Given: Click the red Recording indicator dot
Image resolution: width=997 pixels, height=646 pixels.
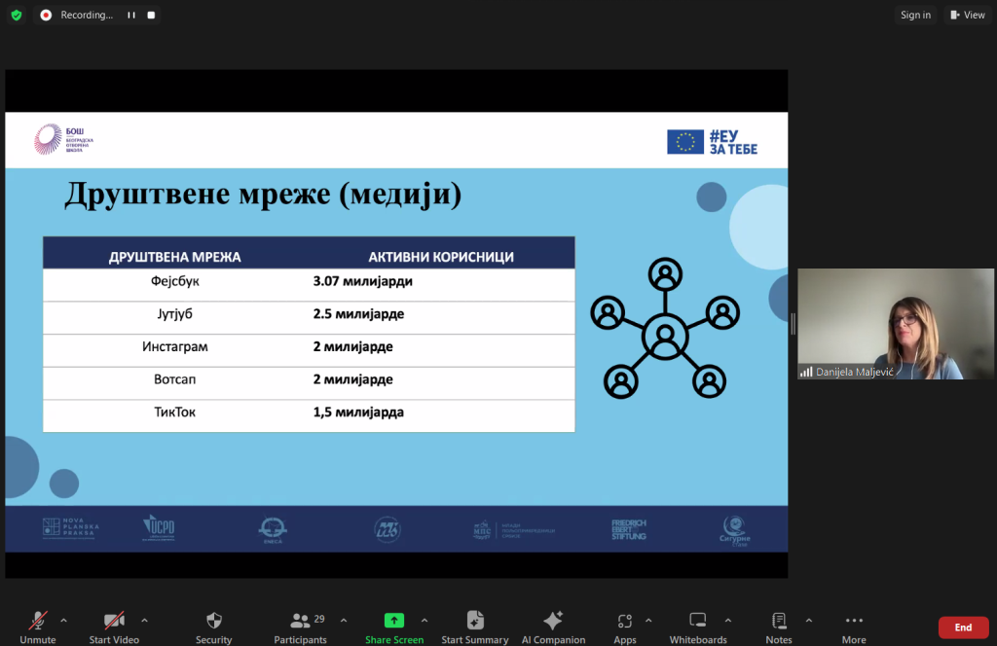Looking at the screenshot, I should [x=46, y=15].
